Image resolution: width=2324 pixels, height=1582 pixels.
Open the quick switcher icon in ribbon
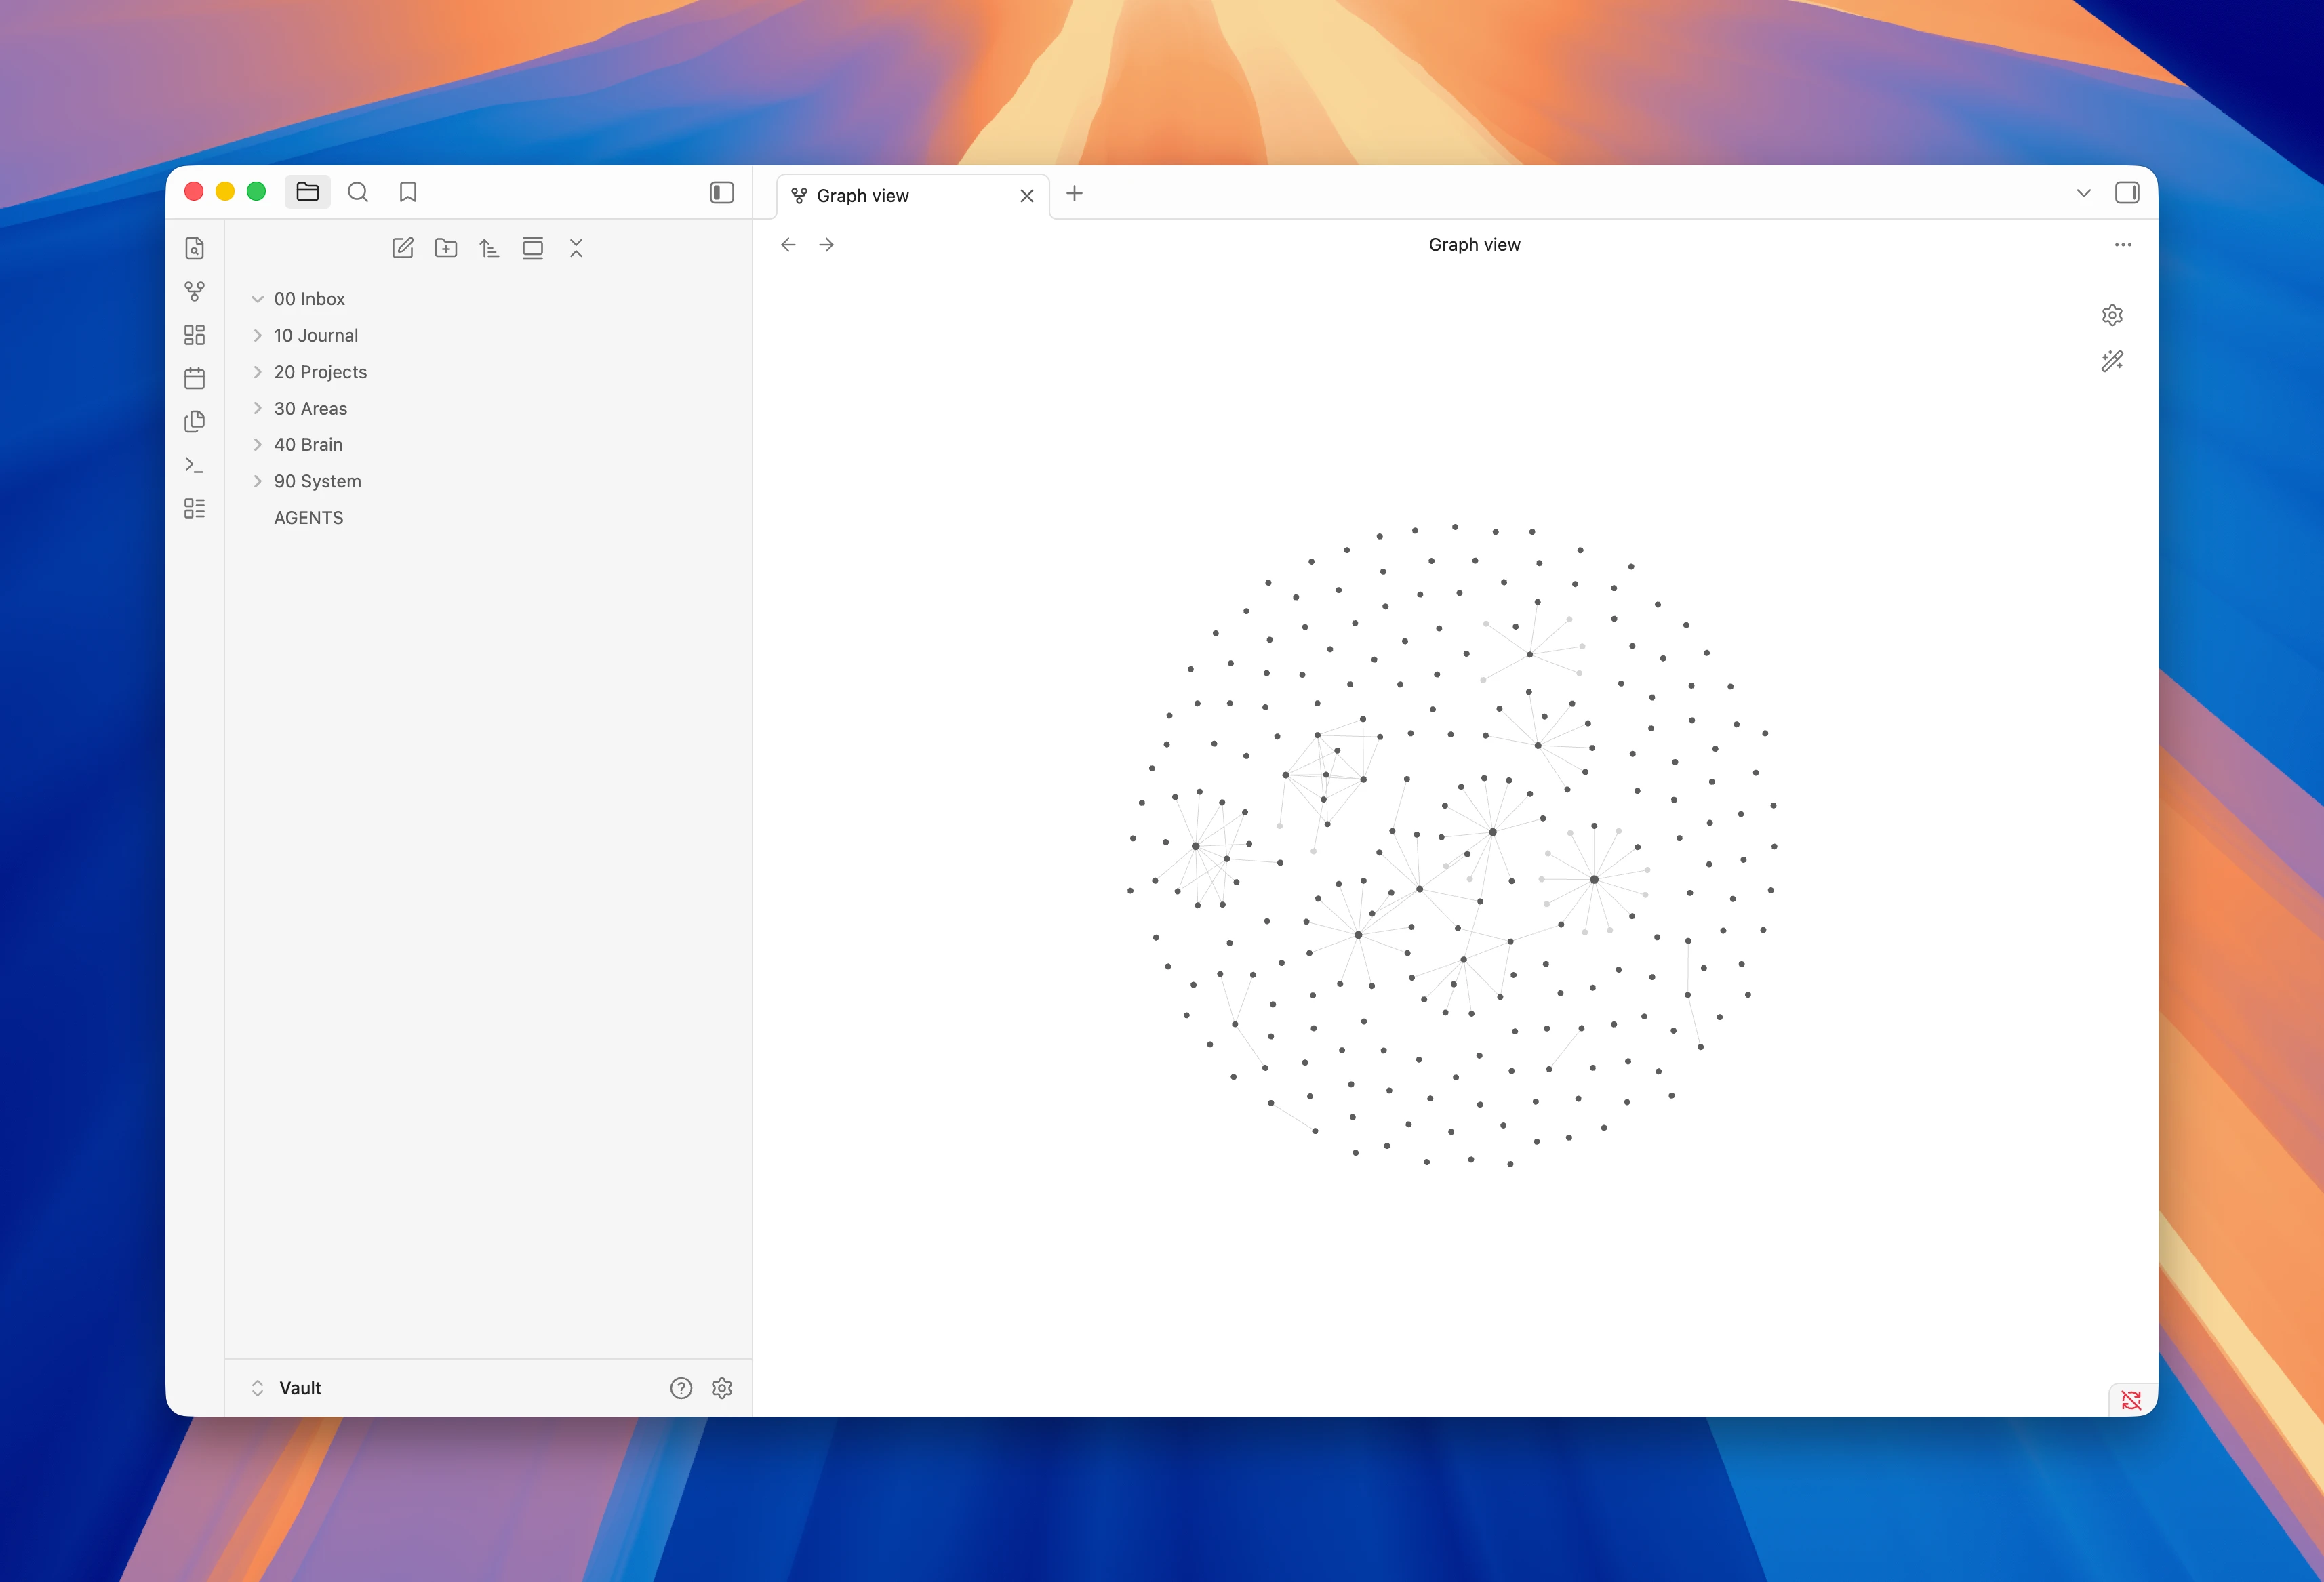(195, 248)
